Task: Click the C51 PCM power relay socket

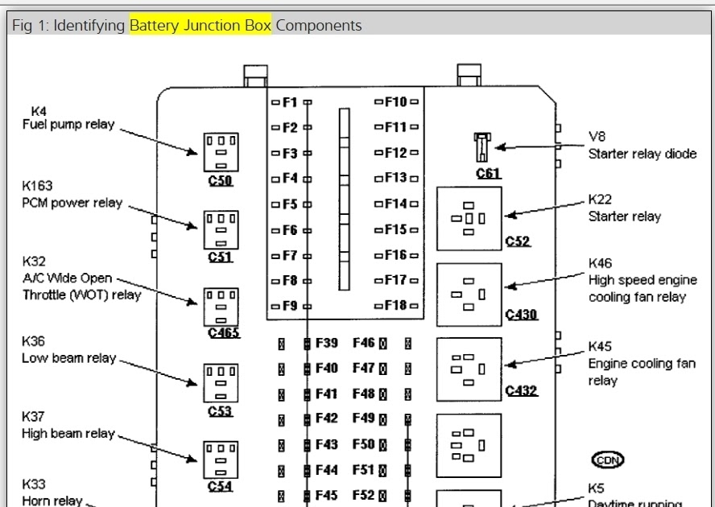Action: point(221,230)
